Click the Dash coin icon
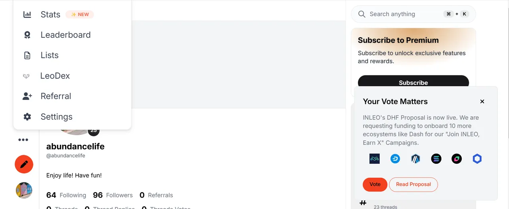This screenshot has width=509, height=209. click(395, 159)
